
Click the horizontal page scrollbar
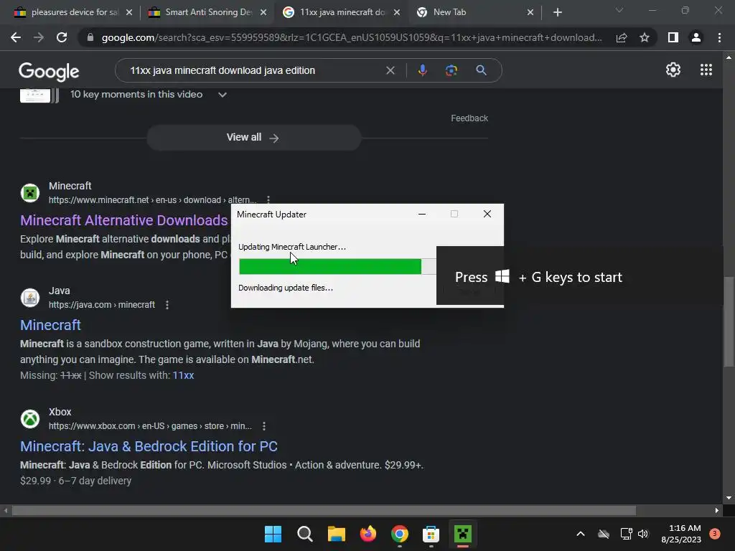[x=324, y=510]
